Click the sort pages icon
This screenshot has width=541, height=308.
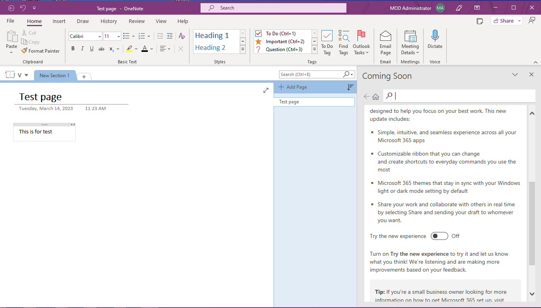[x=350, y=87]
